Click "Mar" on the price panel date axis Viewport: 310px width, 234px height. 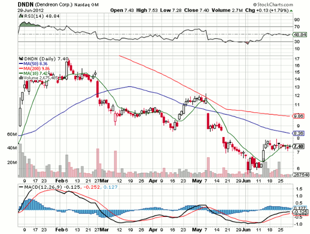coord(104,181)
